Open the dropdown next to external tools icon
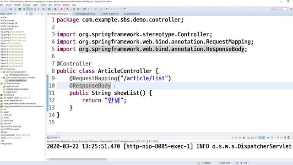The height and width of the screenshot is (165, 293). 58,9
